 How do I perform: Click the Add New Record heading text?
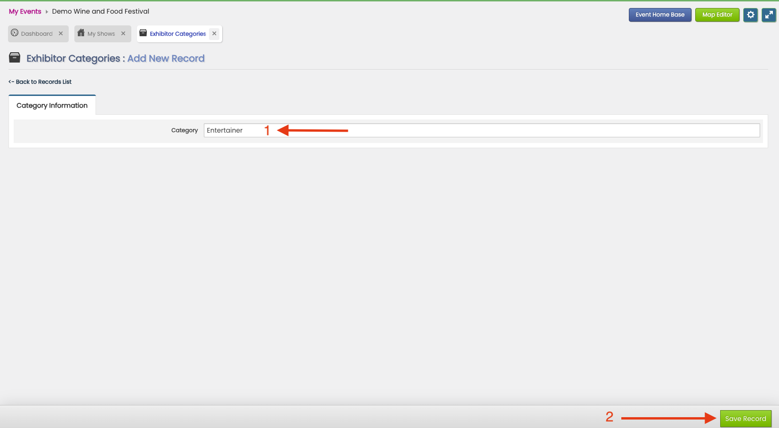tap(166, 58)
